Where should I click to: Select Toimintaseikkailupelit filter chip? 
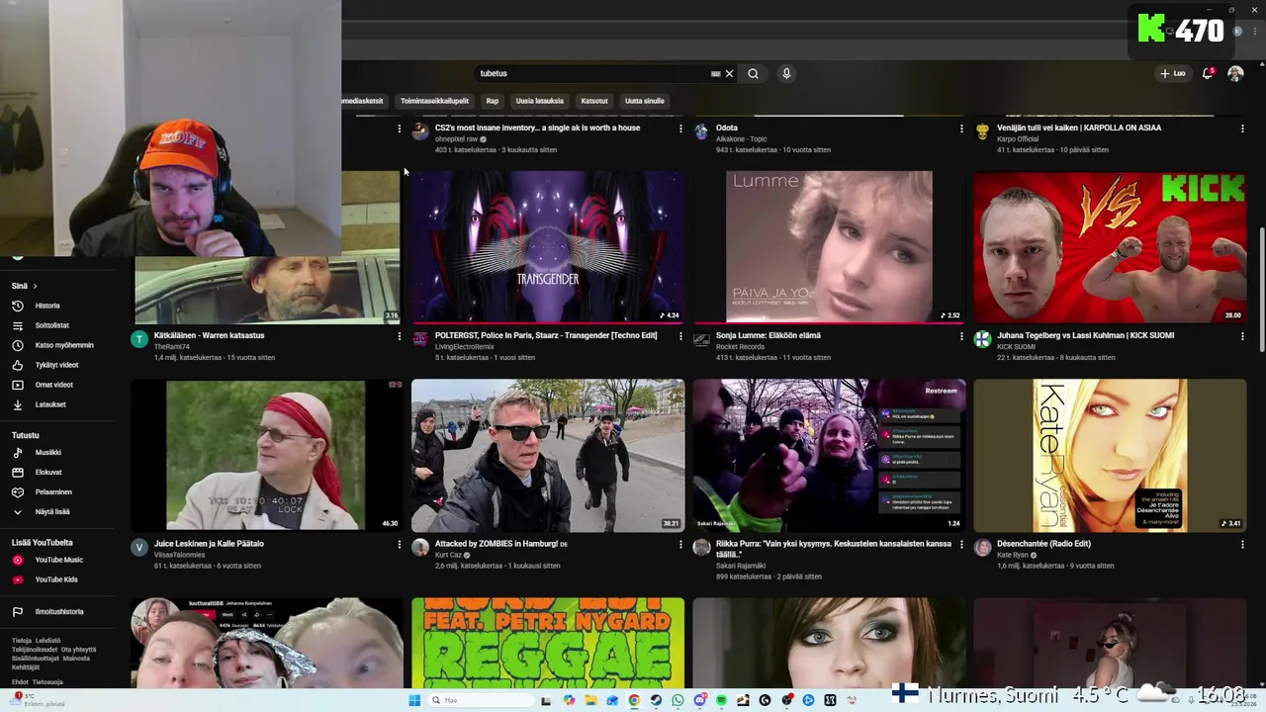(x=434, y=101)
